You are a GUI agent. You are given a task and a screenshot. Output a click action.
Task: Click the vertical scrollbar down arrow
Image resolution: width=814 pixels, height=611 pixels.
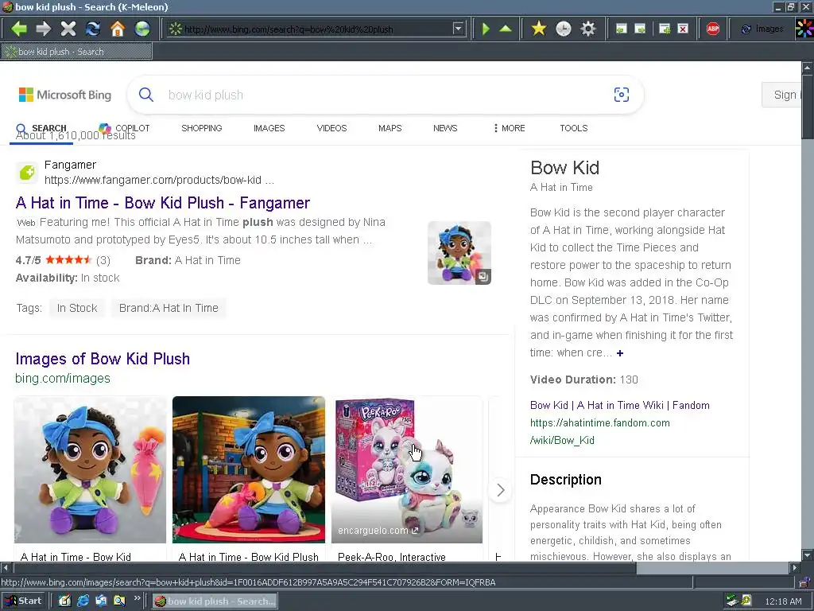click(808, 555)
